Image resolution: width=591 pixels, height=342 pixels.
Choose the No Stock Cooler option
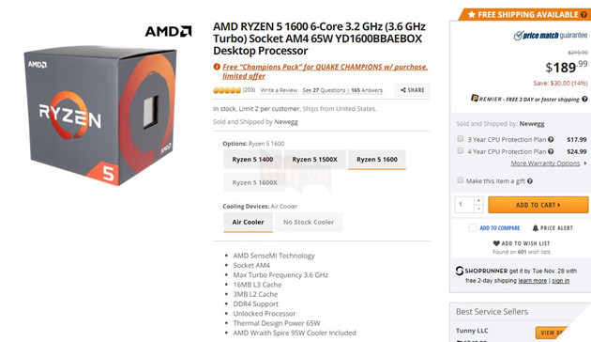coord(309,222)
